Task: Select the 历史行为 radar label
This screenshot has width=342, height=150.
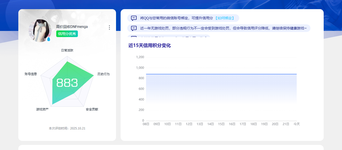Action: point(104,74)
